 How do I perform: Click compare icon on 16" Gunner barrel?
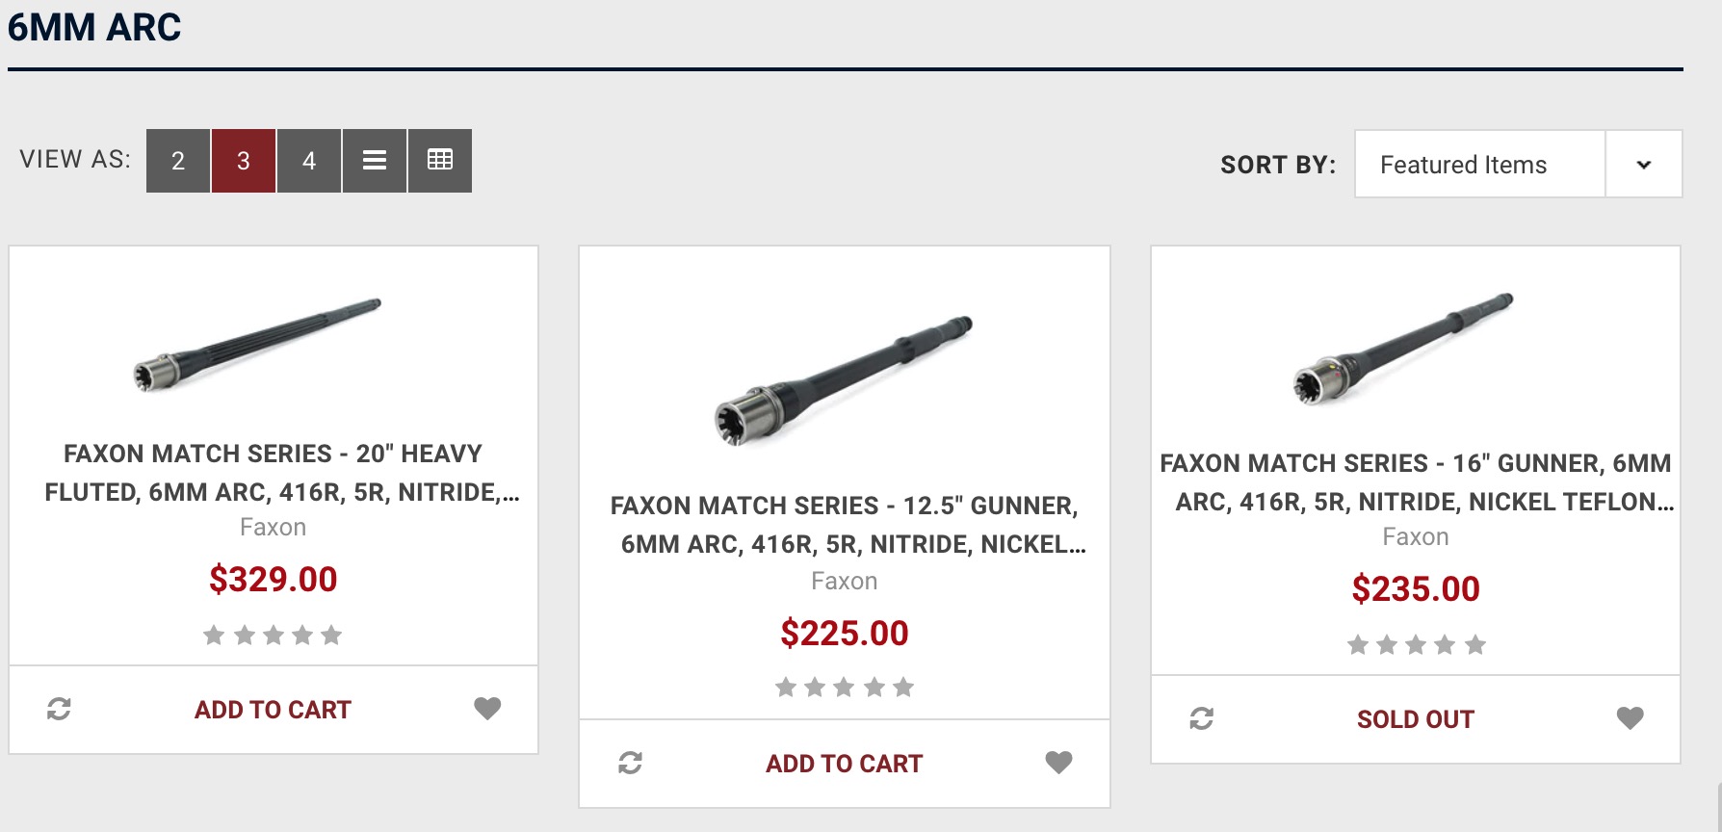tap(1201, 719)
